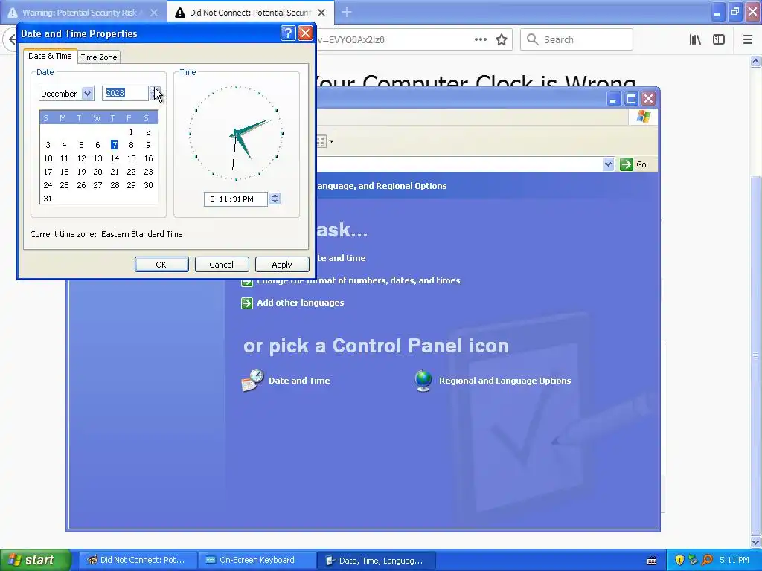Select day 30 in the calendar
Screen dimensions: 762x571
(x=148, y=185)
